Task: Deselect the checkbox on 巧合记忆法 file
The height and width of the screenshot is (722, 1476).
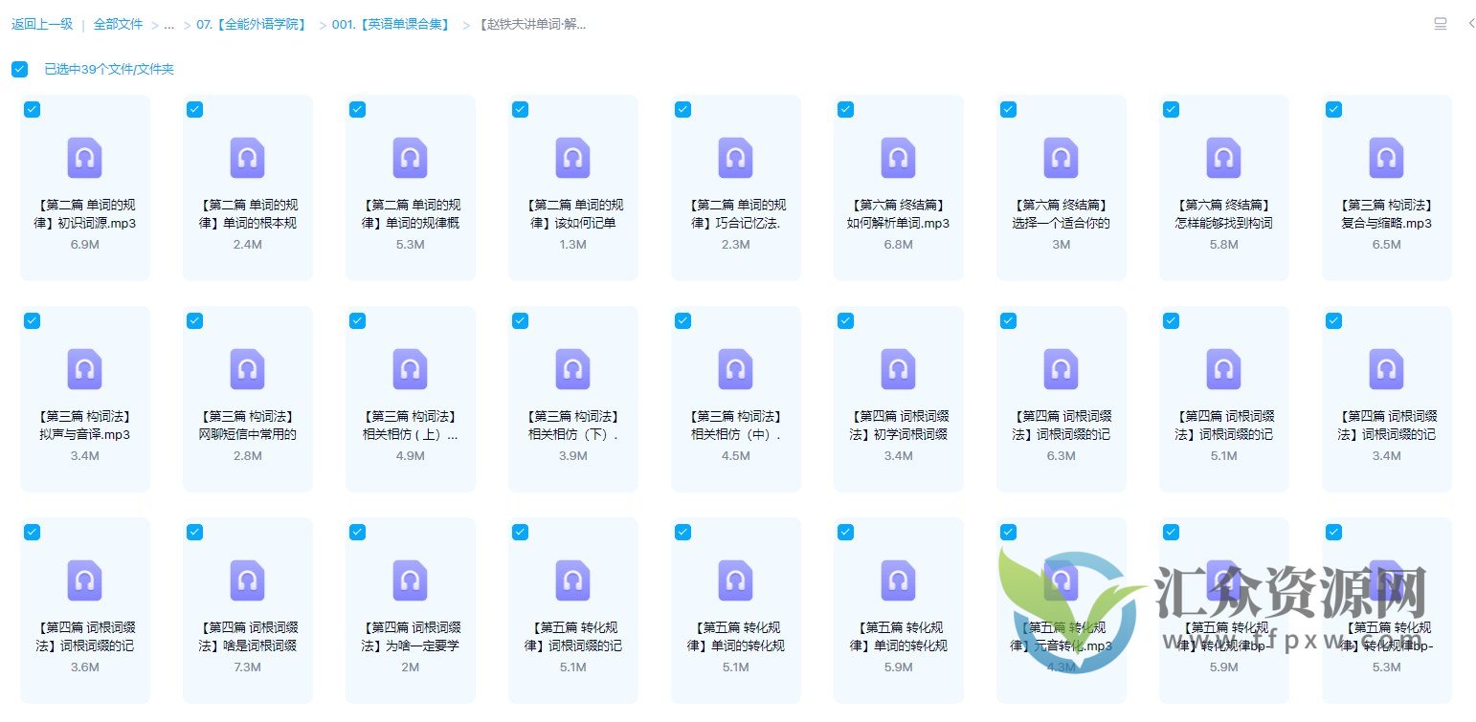Action: click(682, 109)
